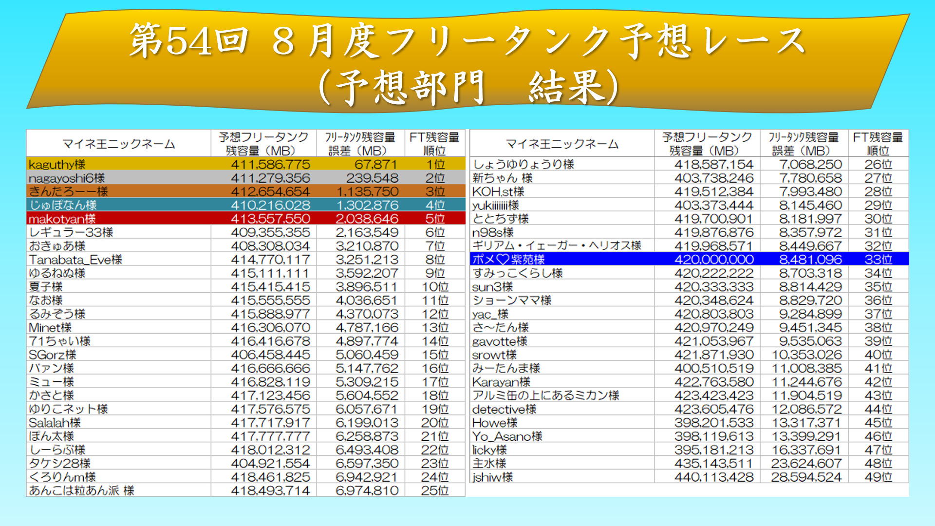Click the ギリアム・イェーガー・ヘリオス様 name cell

point(557,246)
